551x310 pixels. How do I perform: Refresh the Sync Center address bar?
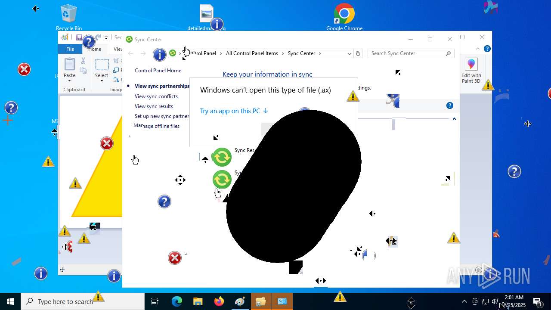[x=358, y=53]
